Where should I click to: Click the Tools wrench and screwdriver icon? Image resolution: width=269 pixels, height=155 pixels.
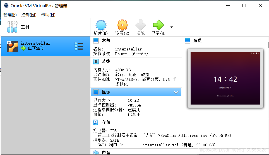tap(12, 27)
